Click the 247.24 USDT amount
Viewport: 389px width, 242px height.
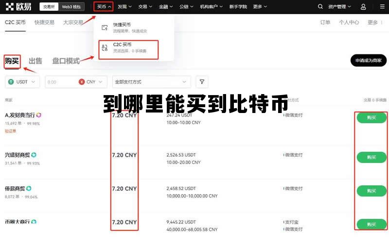click(179, 115)
